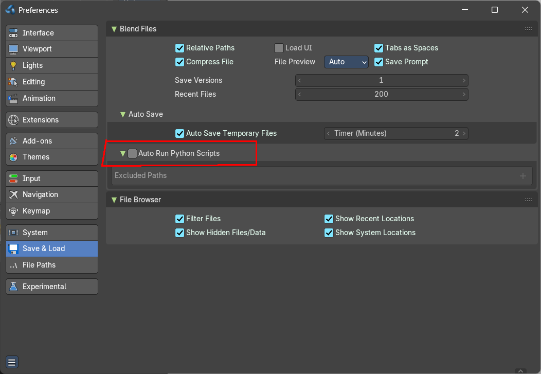
Task: Click the Themes color wheel icon
Action: 13,157
